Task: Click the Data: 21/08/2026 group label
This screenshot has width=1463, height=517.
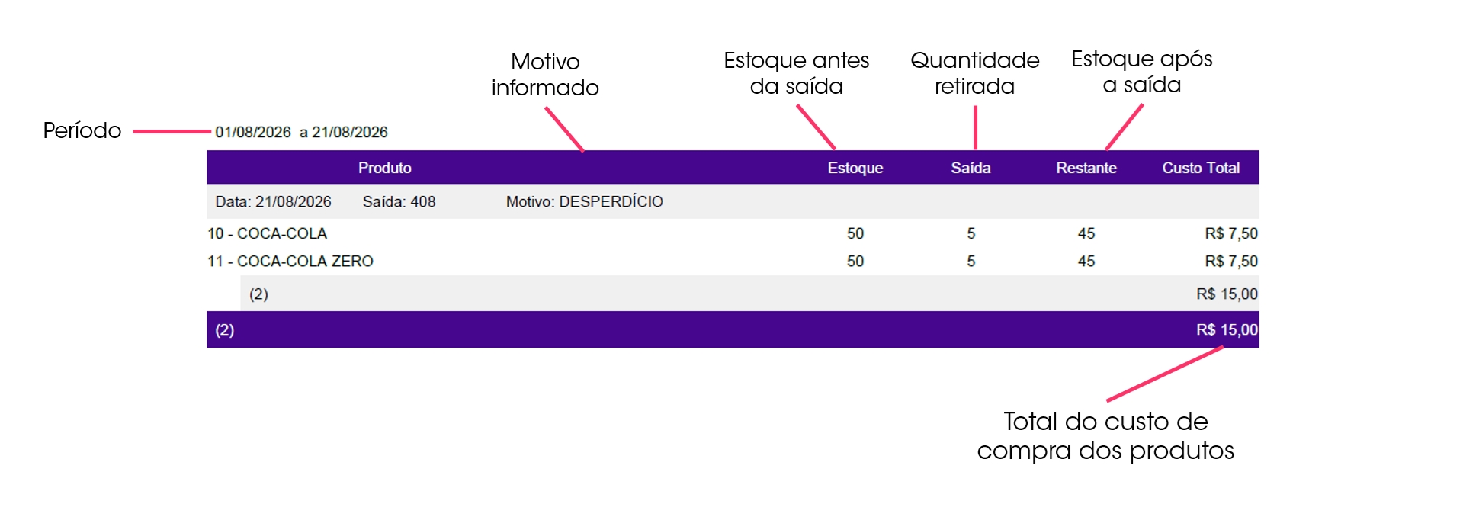Action: 273,201
